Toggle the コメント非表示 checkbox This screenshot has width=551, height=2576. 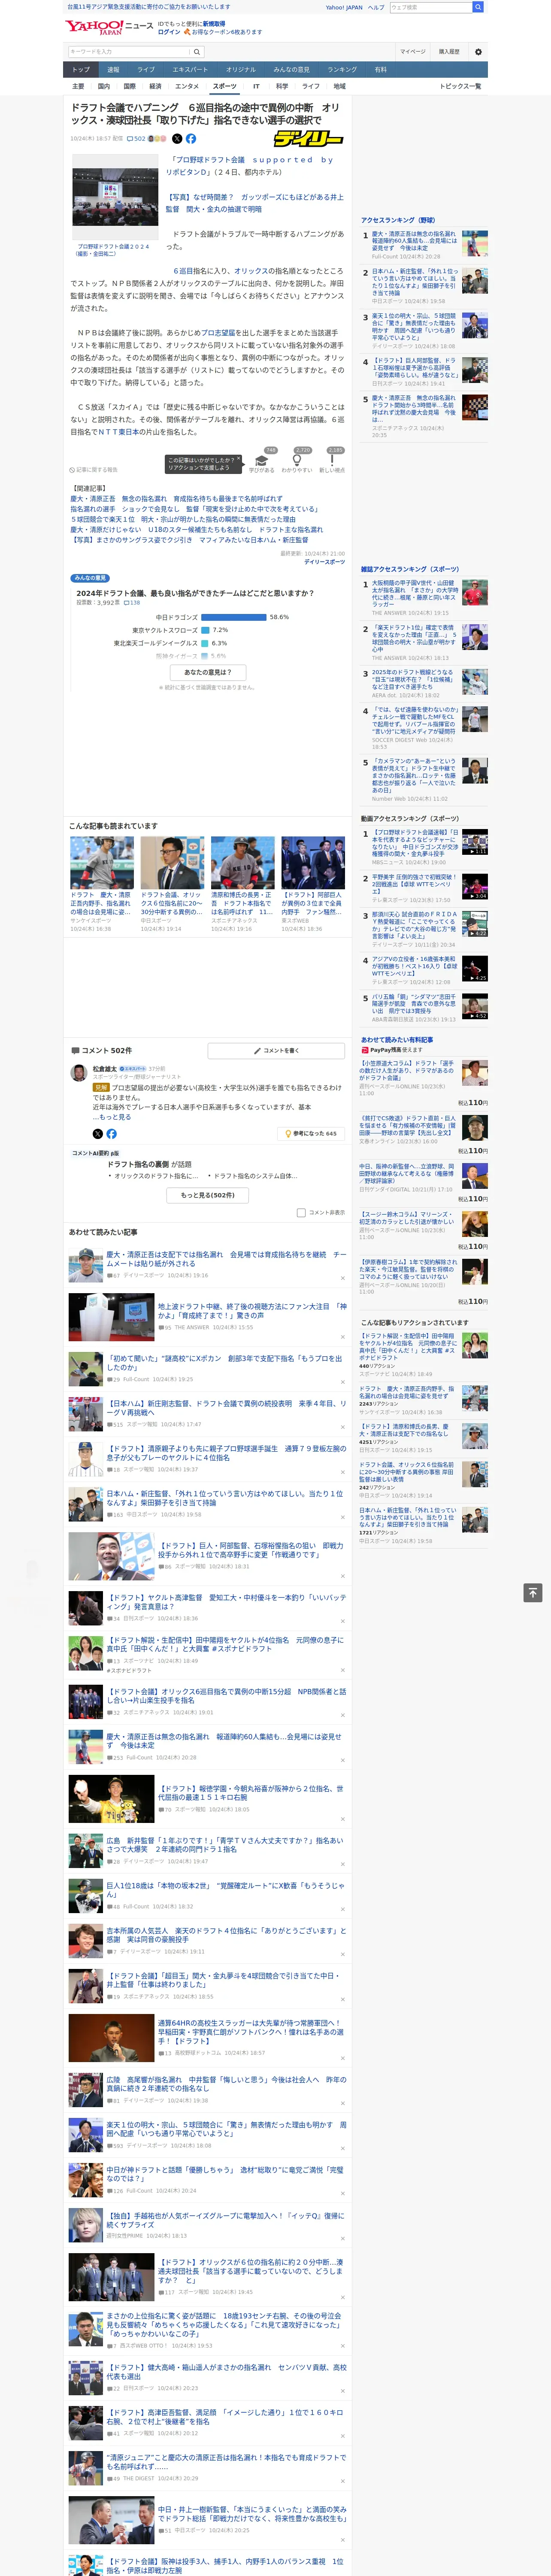click(x=301, y=1212)
